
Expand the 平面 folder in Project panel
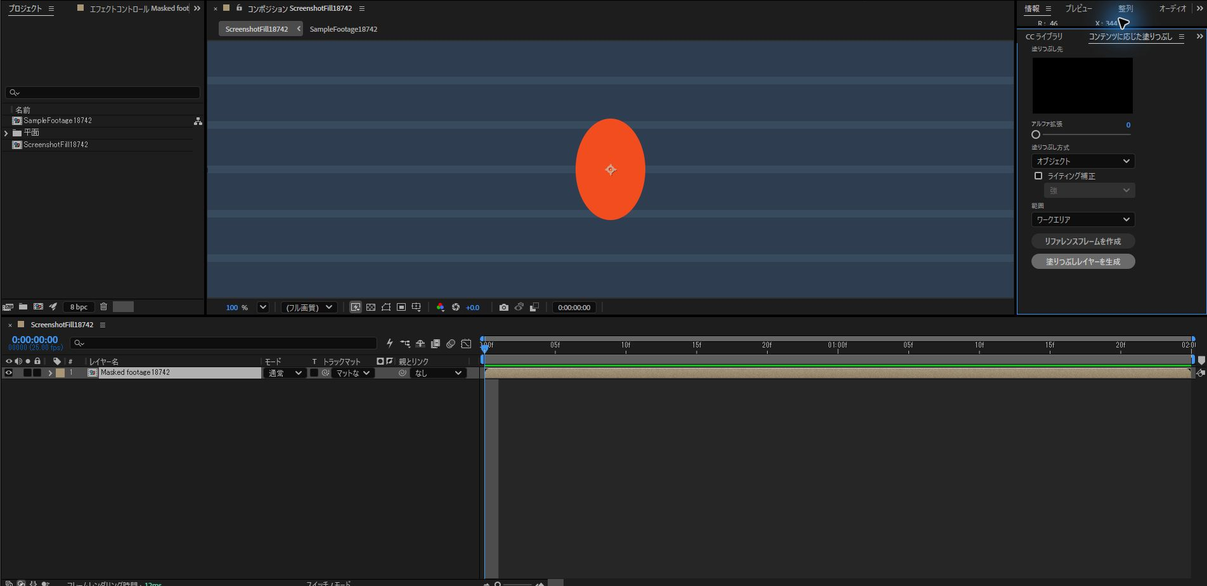(6, 133)
